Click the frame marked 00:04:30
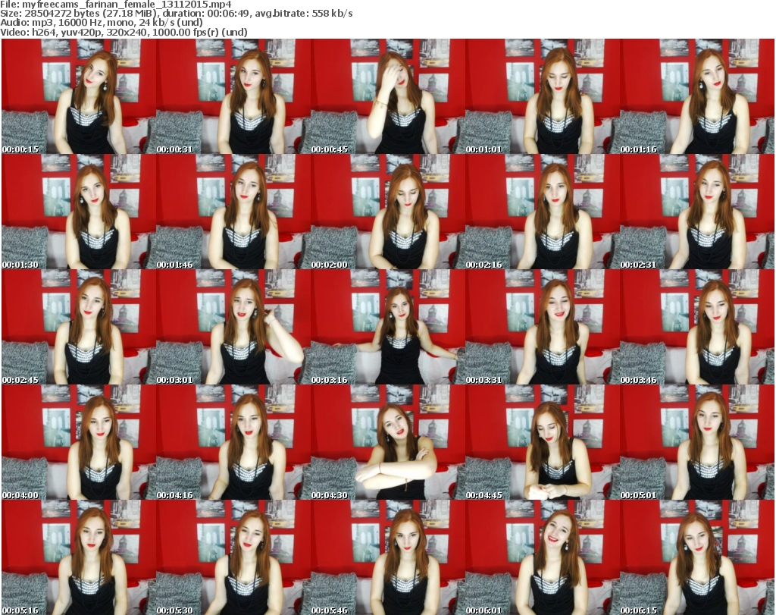 (387, 442)
